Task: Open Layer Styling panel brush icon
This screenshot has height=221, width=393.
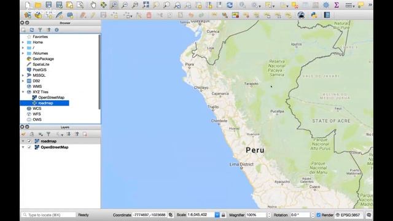Action: (23, 134)
